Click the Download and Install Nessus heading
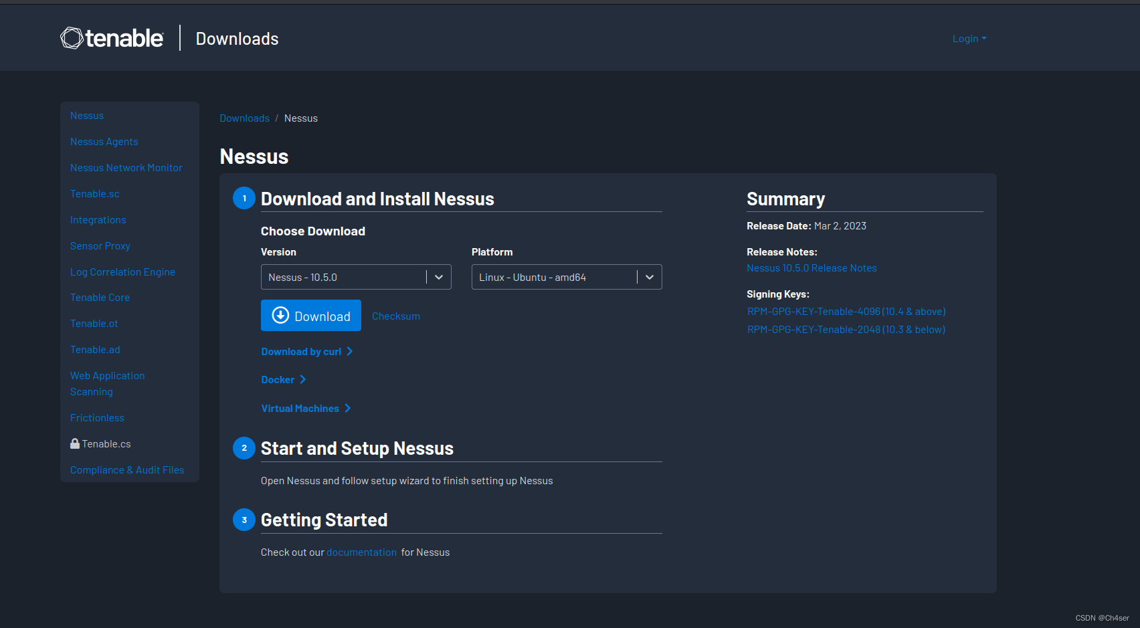This screenshot has height=628, width=1140. point(377,199)
